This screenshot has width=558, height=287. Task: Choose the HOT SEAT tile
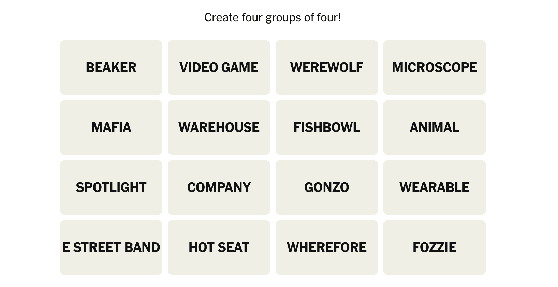[x=219, y=247]
